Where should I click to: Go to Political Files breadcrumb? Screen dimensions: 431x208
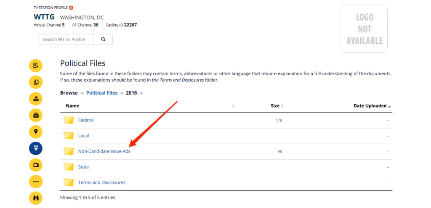click(102, 93)
